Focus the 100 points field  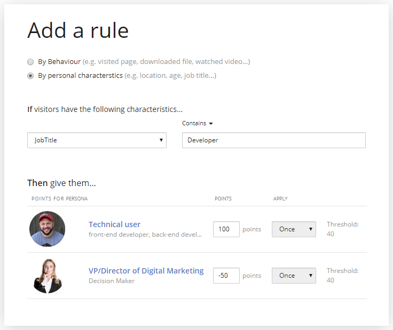coord(226,229)
